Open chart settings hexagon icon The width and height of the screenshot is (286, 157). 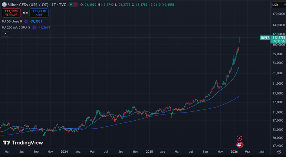[x=279, y=152]
